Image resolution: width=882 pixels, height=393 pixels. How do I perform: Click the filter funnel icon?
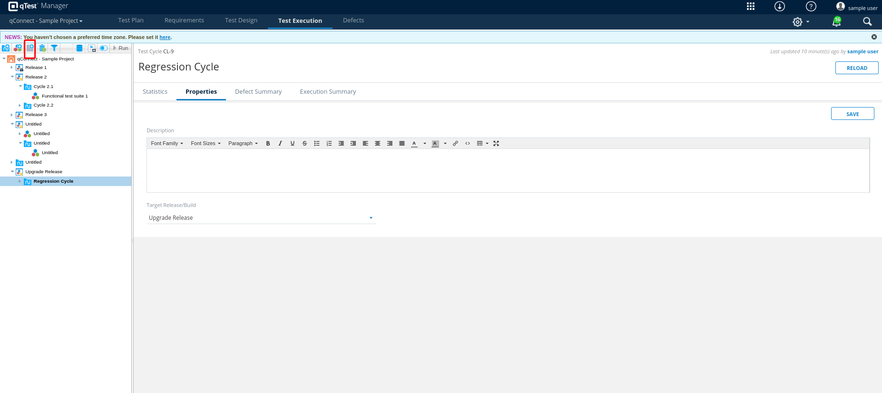click(54, 48)
